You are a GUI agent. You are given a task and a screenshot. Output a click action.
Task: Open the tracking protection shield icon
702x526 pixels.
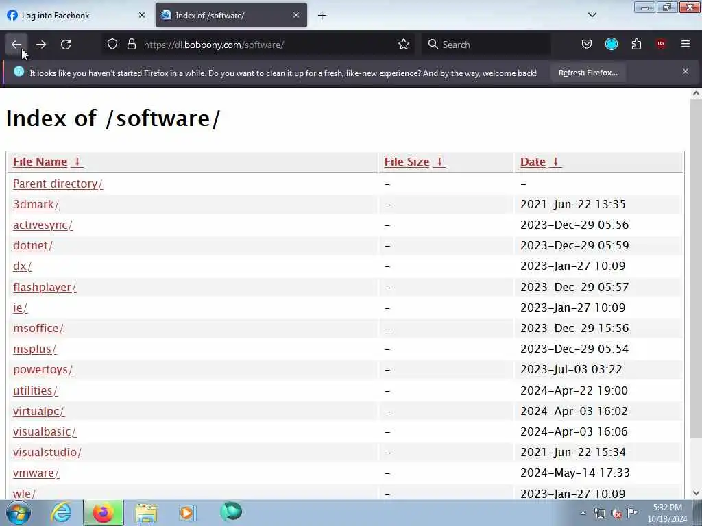coord(112,45)
